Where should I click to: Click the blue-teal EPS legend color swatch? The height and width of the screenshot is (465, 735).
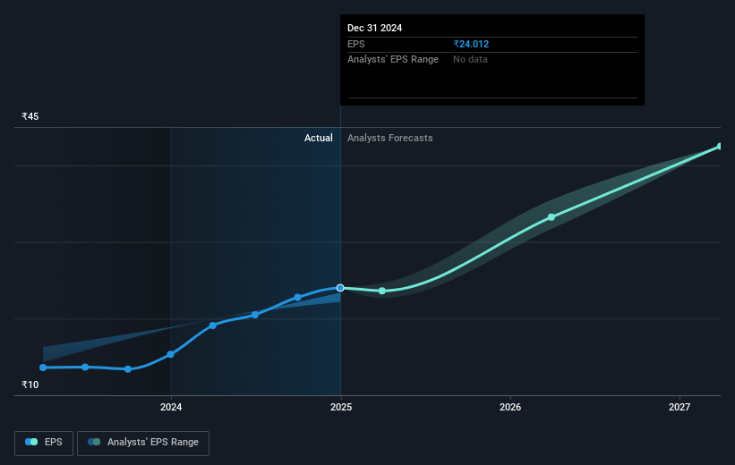coord(31,442)
